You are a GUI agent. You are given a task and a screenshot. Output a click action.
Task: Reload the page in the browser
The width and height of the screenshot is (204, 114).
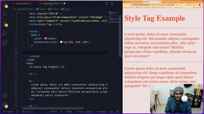pyautogui.click(x=129, y=5)
